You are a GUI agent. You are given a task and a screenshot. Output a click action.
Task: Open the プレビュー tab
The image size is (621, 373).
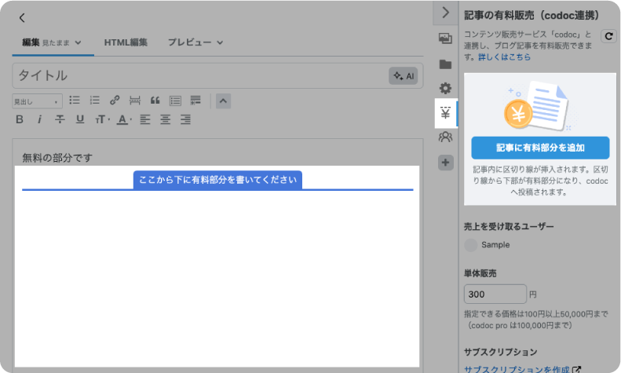tap(195, 42)
